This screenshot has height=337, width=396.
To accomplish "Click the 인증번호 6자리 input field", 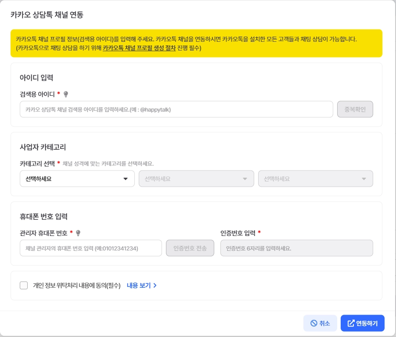I will coord(296,248).
